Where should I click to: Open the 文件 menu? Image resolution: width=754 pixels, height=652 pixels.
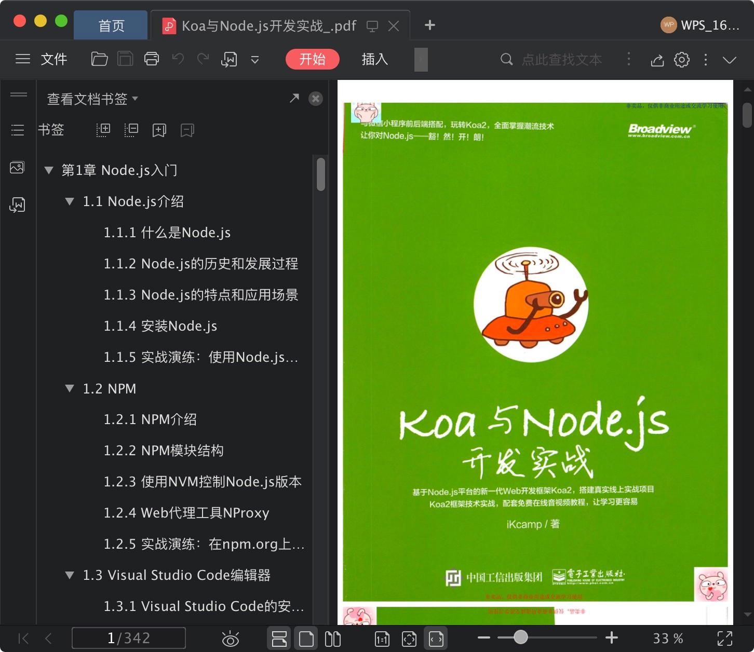pyautogui.click(x=54, y=59)
